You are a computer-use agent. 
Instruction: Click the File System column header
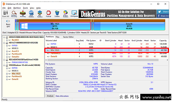[x=91, y=40]
